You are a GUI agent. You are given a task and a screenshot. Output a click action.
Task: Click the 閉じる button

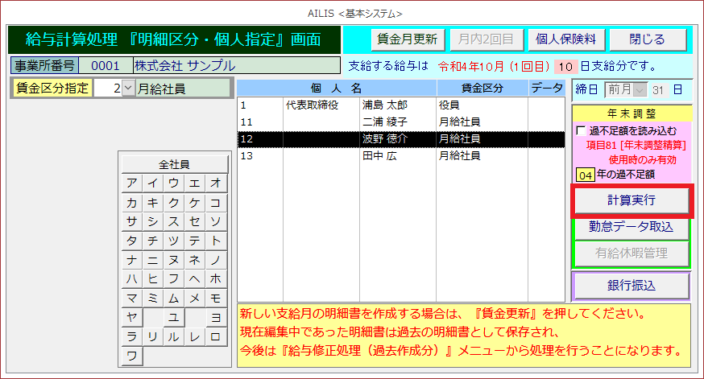click(x=648, y=39)
